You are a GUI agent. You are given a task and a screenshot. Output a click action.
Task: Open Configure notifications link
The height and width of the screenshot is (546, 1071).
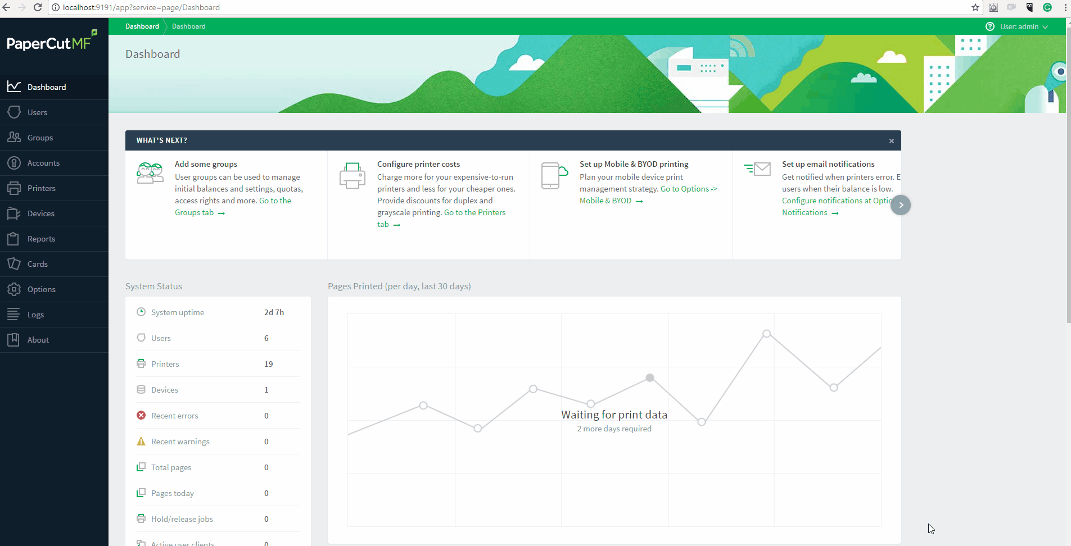pos(837,207)
